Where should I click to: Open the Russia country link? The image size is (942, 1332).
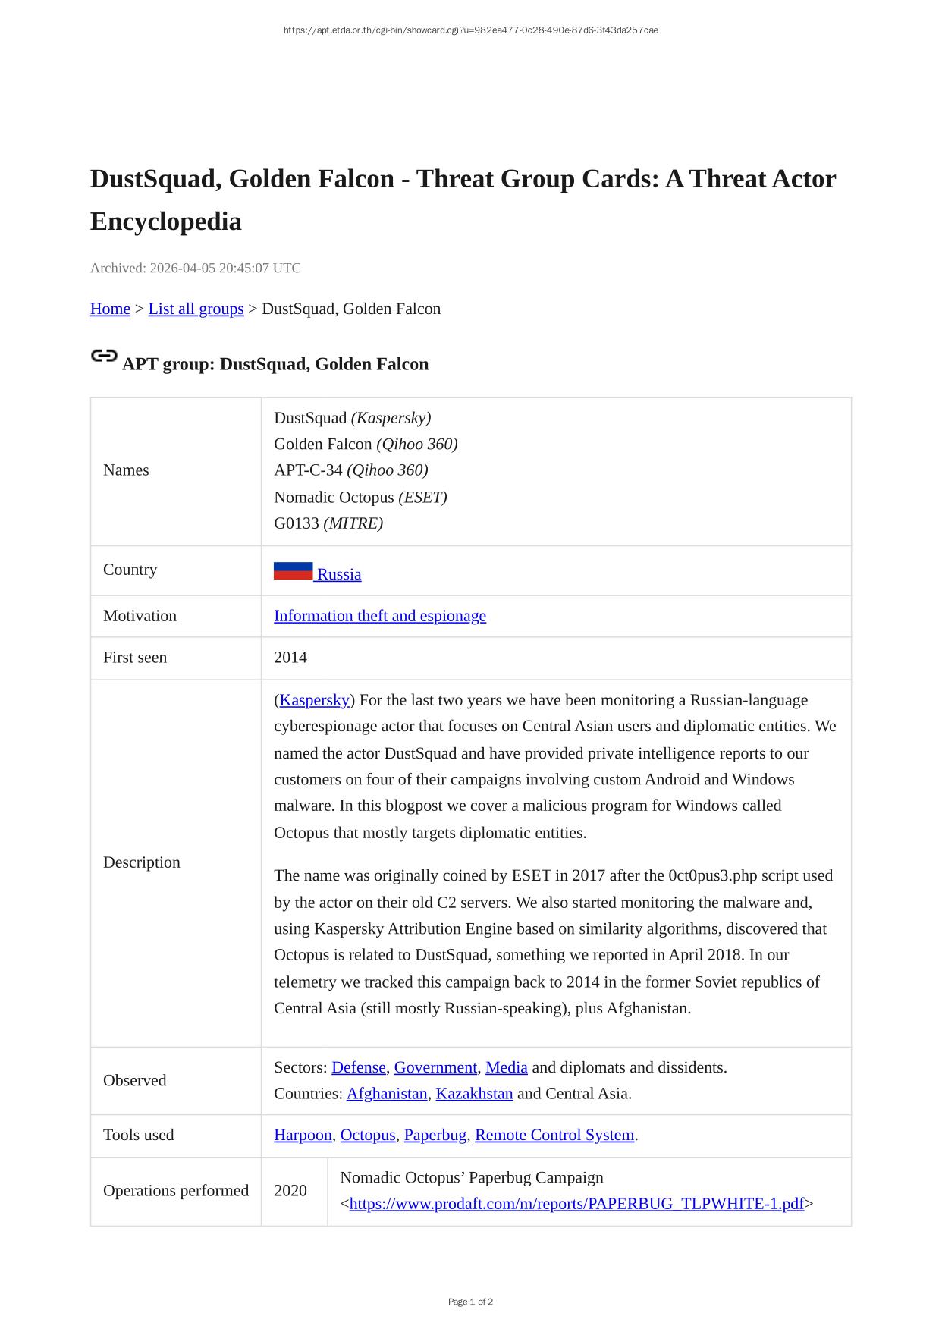(x=339, y=574)
